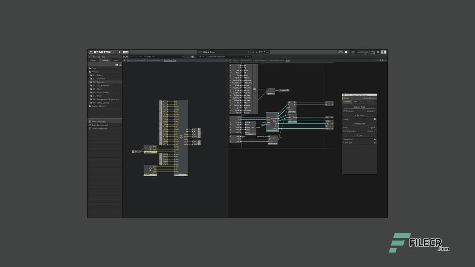Open the FP Precision Default dropdown
The height and width of the screenshot is (267, 475).
371,111
